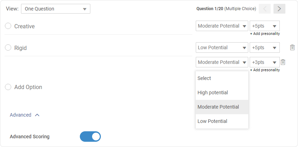
Task: Delete the Rigid option with trash icon
Action: click(x=292, y=47)
